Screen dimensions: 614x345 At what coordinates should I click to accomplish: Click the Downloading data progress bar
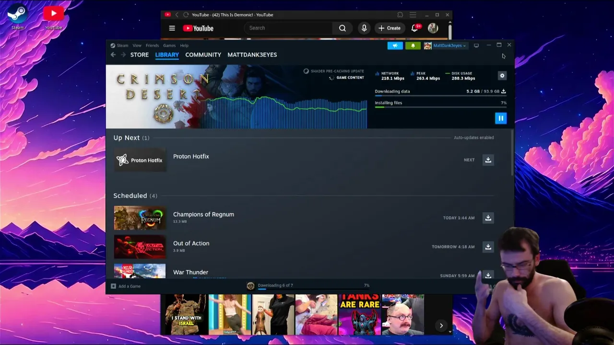pos(440,96)
